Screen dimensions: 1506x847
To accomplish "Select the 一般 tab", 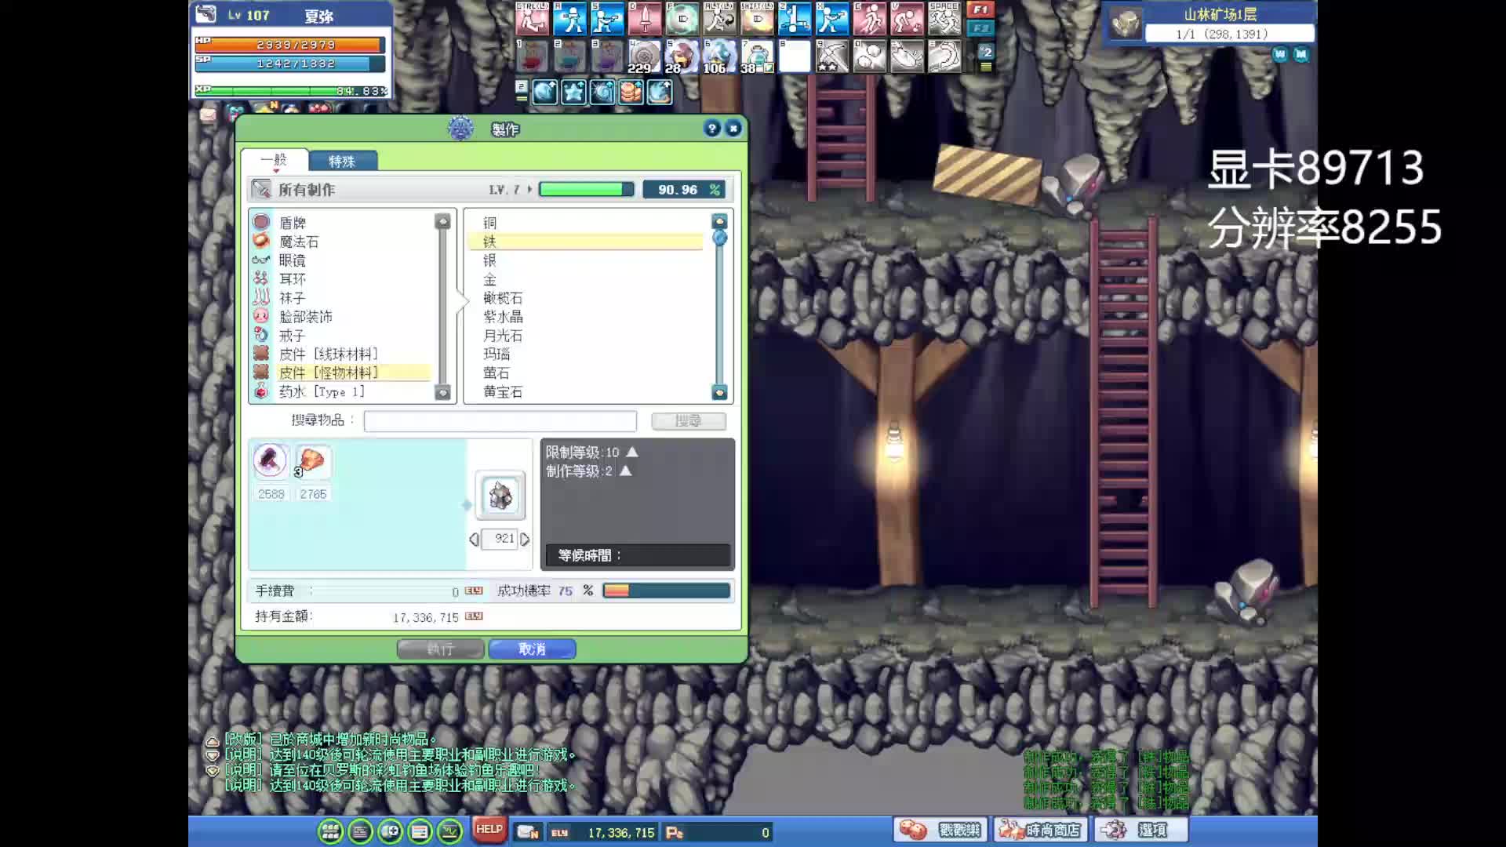I will [x=274, y=161].
